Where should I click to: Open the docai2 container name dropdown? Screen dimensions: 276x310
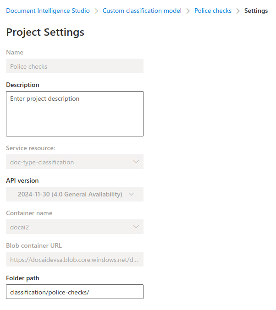[x=75, y=227]
